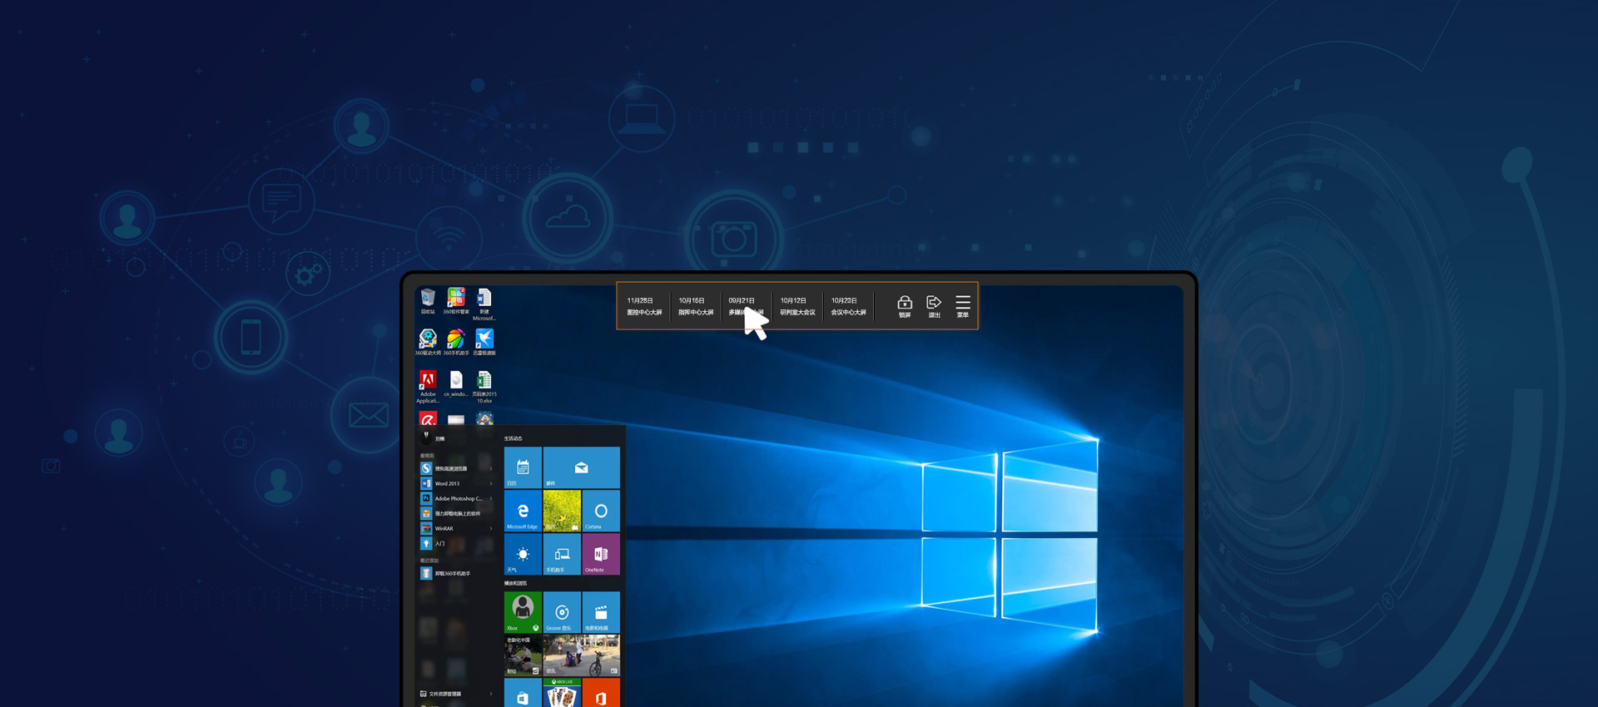The height and width of the screenshot is (707, 1598).
Task: Open the Excel .xlsx file desktop icon
Action: pyautogui.click(x=484, y=387)
